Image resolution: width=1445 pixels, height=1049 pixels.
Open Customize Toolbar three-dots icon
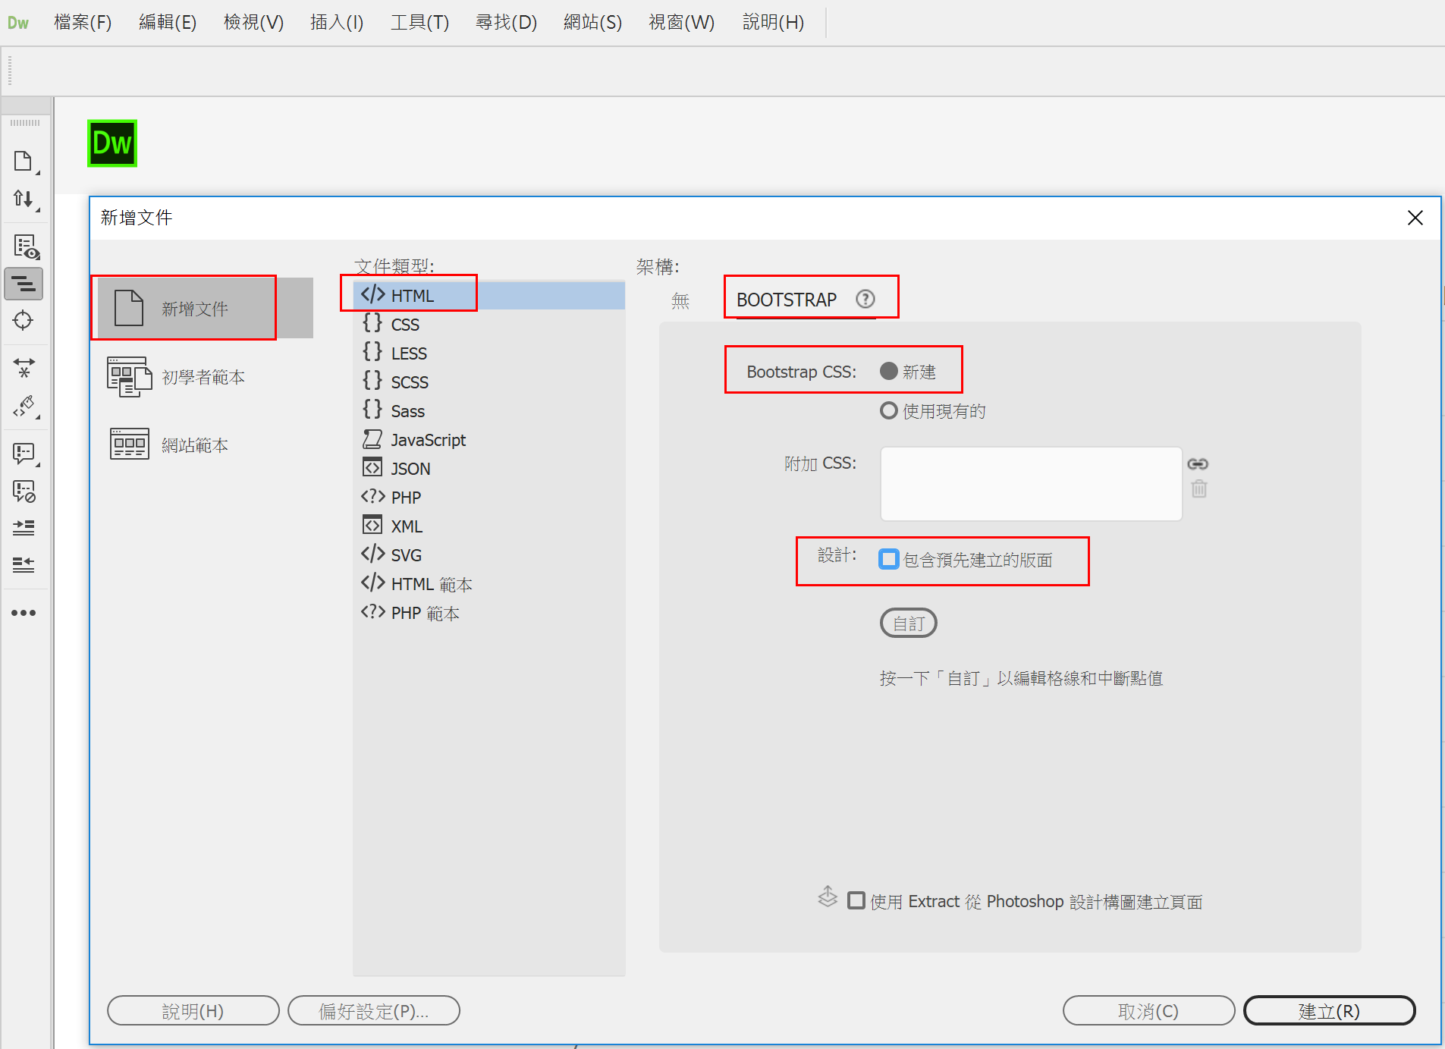point(24,612)
